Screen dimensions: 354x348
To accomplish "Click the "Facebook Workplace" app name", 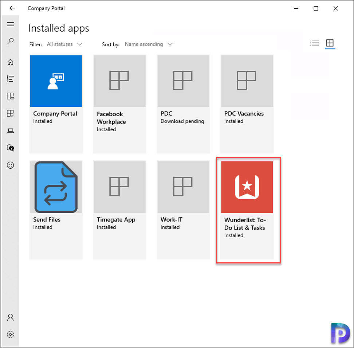I will [111, 118].
